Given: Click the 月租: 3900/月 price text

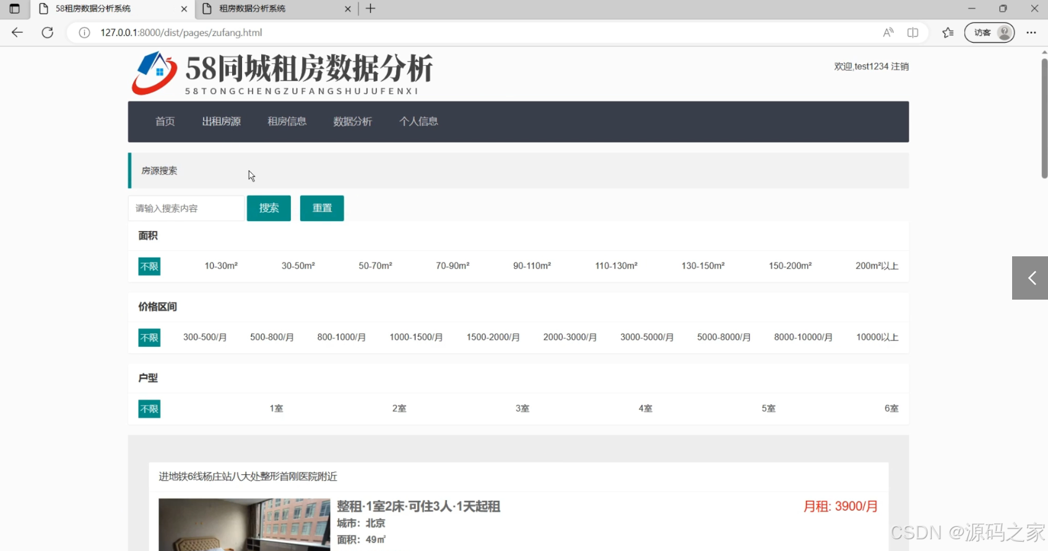Looking at the screenshot, I should point(841,506).
